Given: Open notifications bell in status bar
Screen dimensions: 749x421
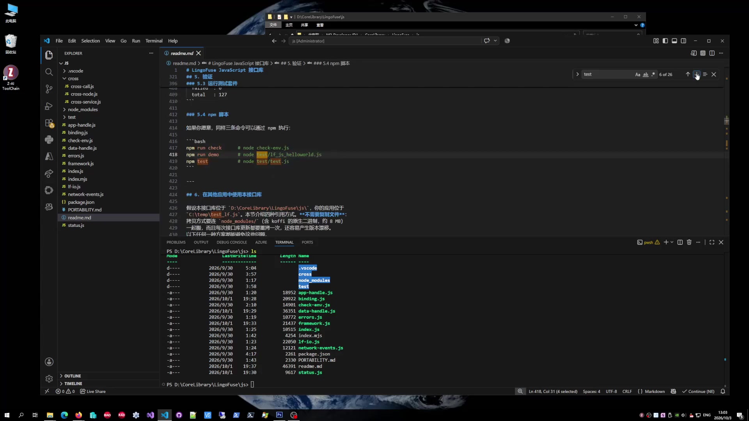Looking at the screenshot, I should 722,391.
